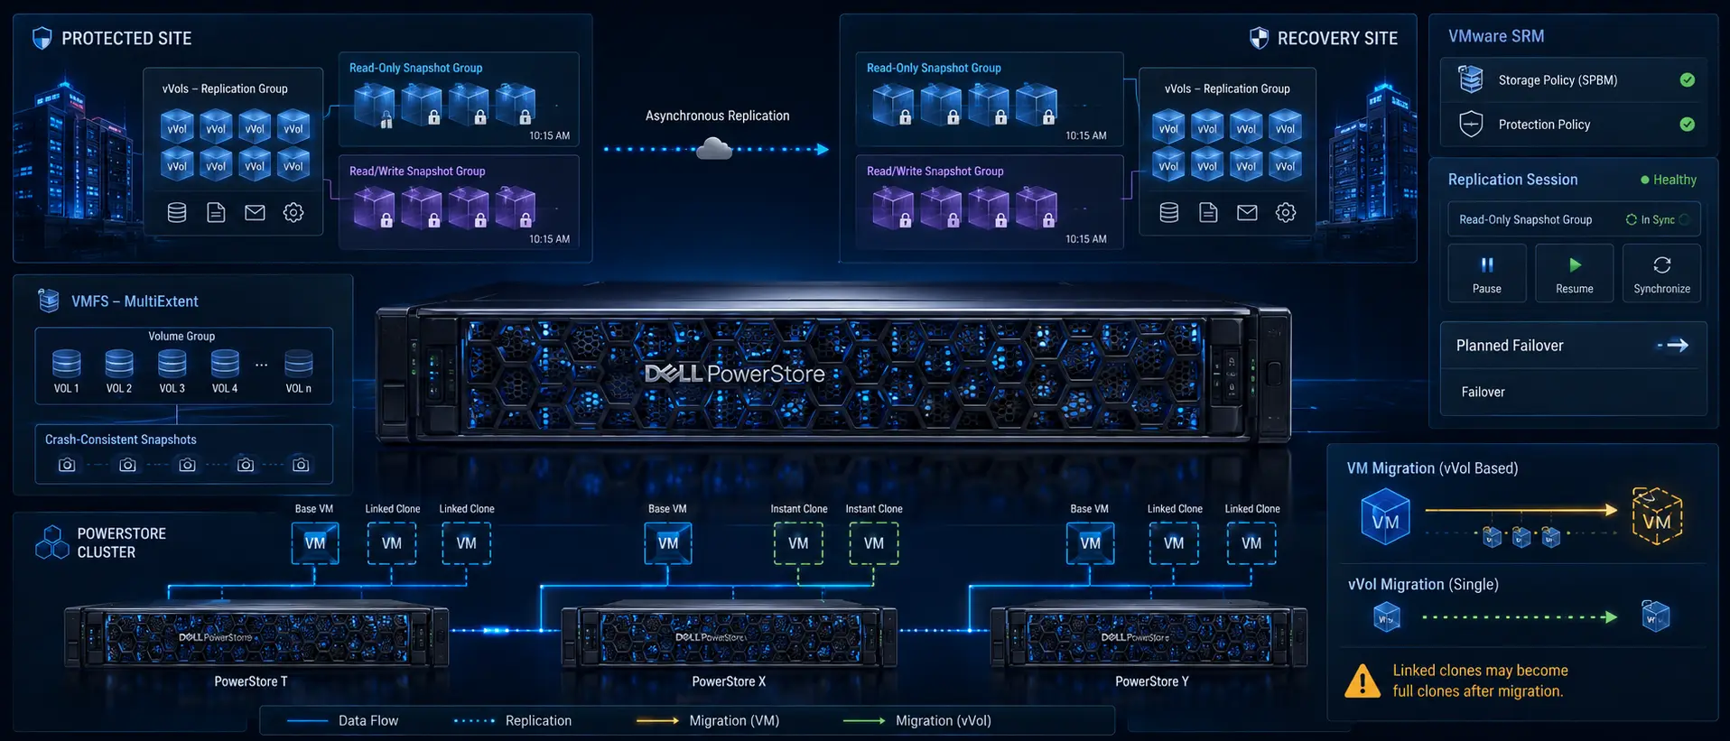Viewport: 1730px width, 741px height.
Task: Click the document icon in Recovery Site vVols group
Action: (x=1208, y=212)
